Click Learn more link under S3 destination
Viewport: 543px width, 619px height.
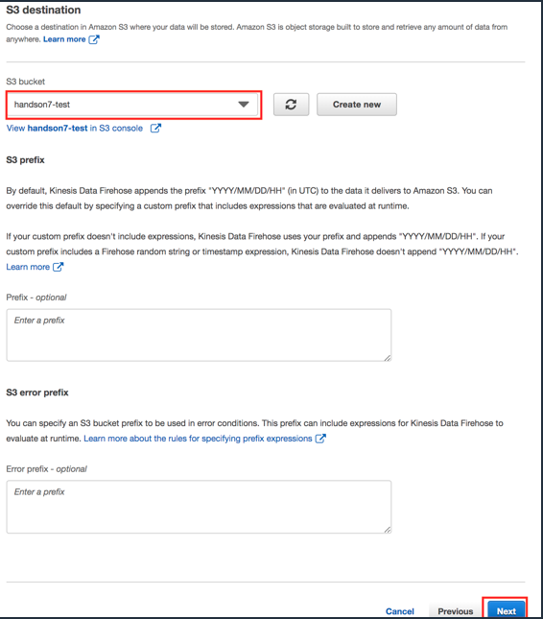tap(64, 39)
